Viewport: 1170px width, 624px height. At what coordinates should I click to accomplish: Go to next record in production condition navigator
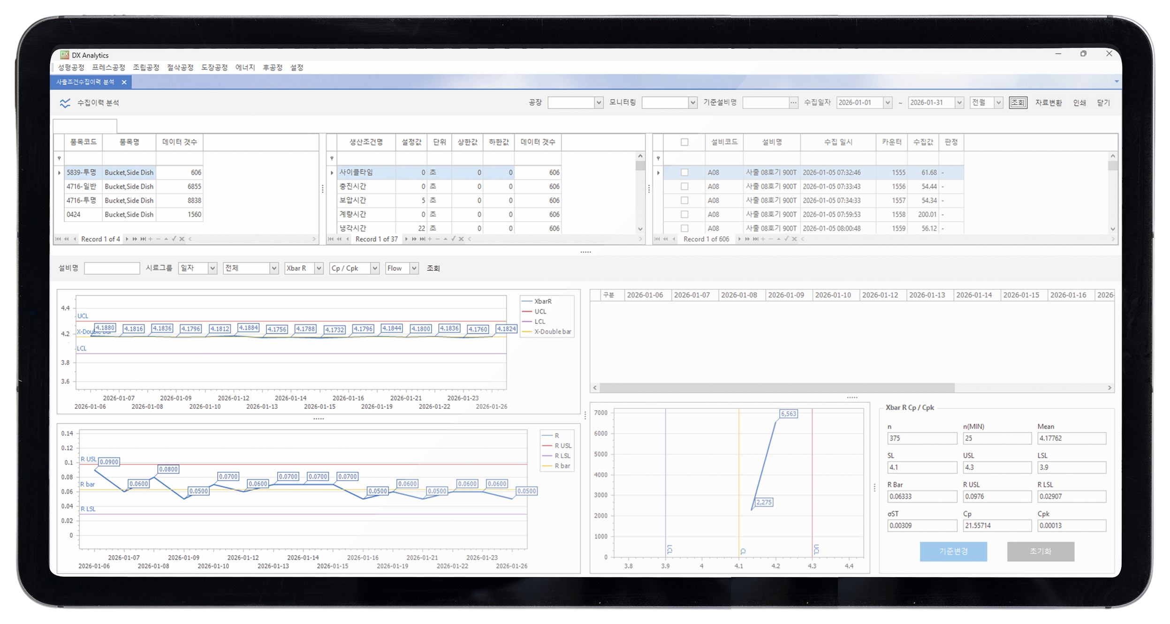click(406, 239)
